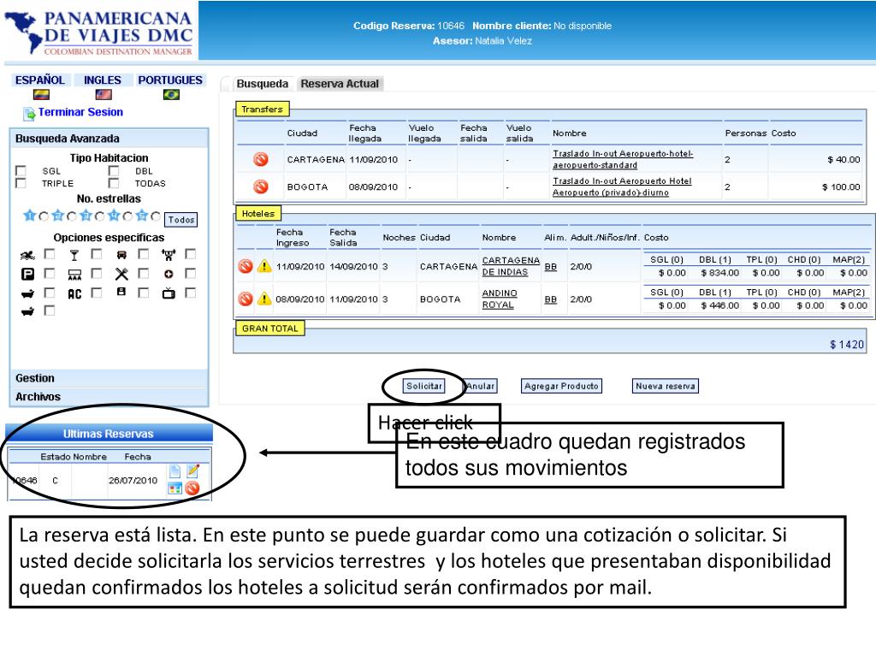This screenshot has height=657, width=876.
Task: Click the medical cross amenity icon
Action: tap(169, 275)
